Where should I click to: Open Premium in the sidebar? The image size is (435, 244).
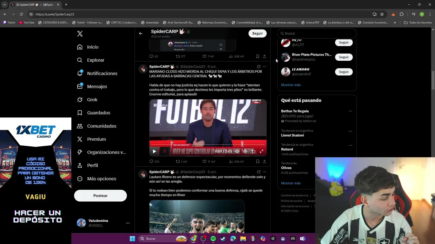coord(91,139)
